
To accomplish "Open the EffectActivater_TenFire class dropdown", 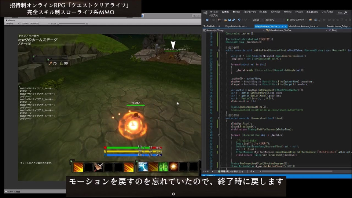I will pyautogui.click(x=297, y=30).
